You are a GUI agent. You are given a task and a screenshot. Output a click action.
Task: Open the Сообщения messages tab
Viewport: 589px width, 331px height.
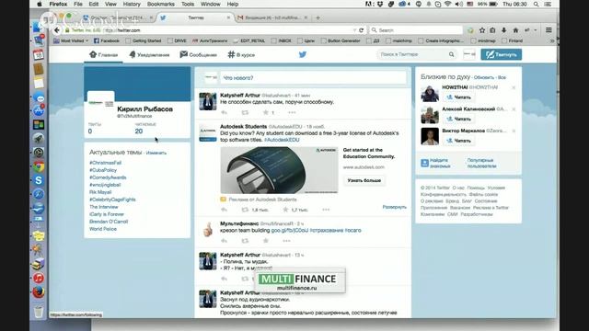(x=199, y=55)
